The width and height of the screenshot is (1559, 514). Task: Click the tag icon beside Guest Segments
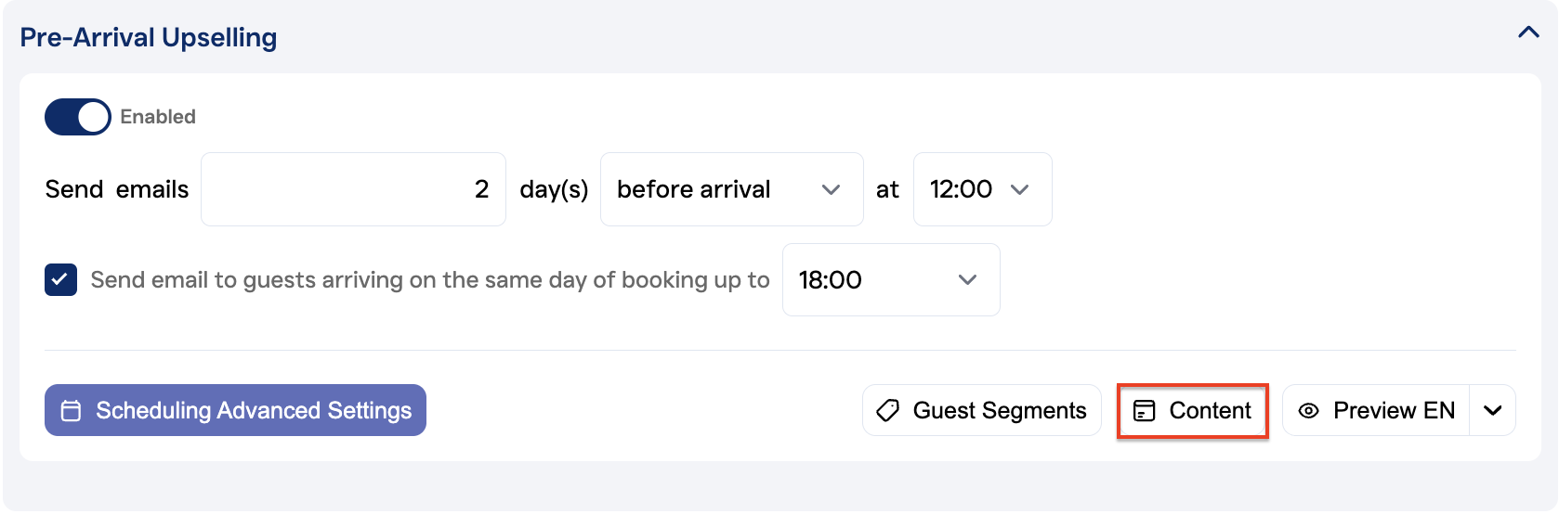pyautogui.click(x=888, y=410)
